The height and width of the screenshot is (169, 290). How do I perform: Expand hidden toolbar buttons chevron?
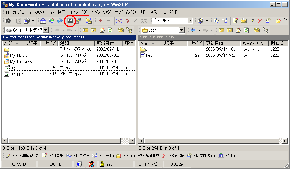(285, 19)
